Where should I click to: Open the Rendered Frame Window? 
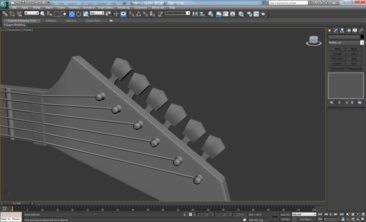(x=256, y=14)
